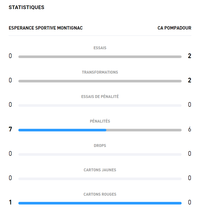Click the blue segment of the Pénalités bar

62,130
